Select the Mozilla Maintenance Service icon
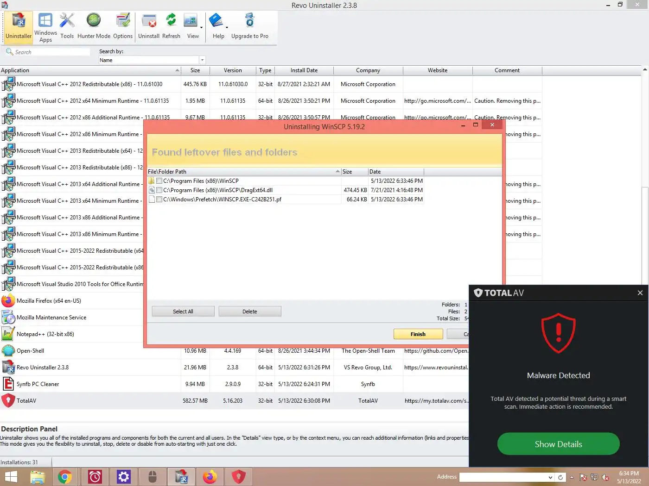Viewport: 649px width, 486px height. (x=8, y=318)
